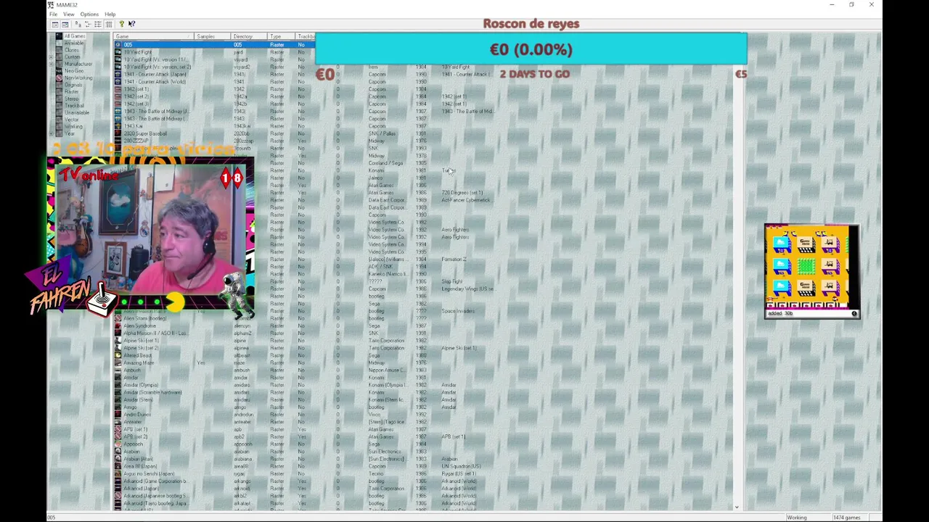
Task: Select the Stereo folder
Action: pyautogui.click(x=71, y=99)
